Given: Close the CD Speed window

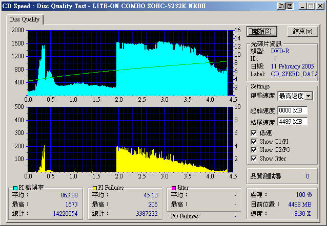Looking at the screenshot, I should [x=320, y=6].
